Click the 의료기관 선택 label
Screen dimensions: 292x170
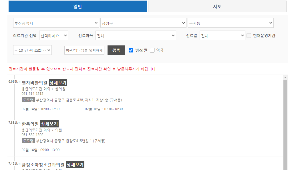pyautogui.click(x=25, y=35)
